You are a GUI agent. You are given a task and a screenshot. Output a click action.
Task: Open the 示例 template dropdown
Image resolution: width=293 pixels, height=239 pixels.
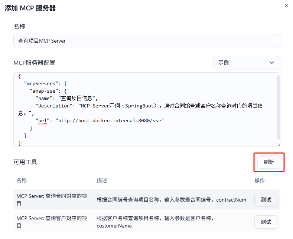click(247, 63)
